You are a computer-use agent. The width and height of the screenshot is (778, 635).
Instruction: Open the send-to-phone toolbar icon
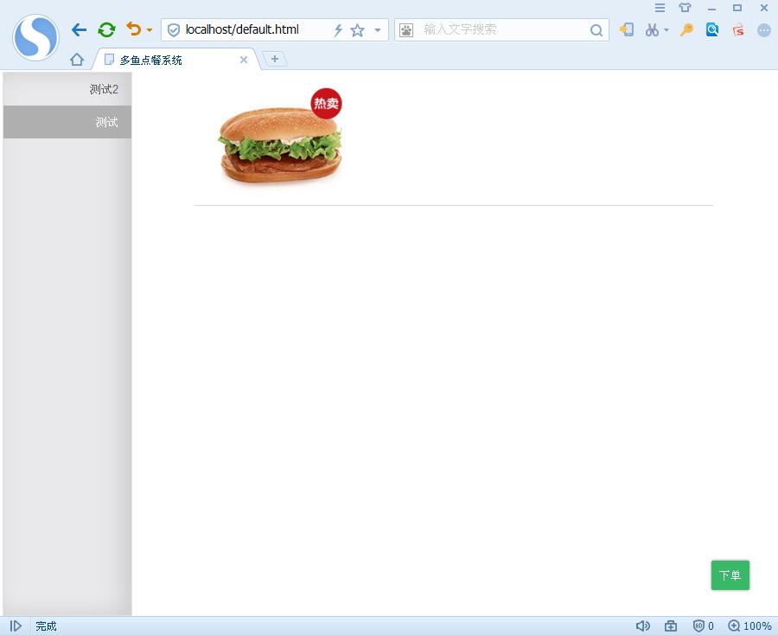coord(627,29)
